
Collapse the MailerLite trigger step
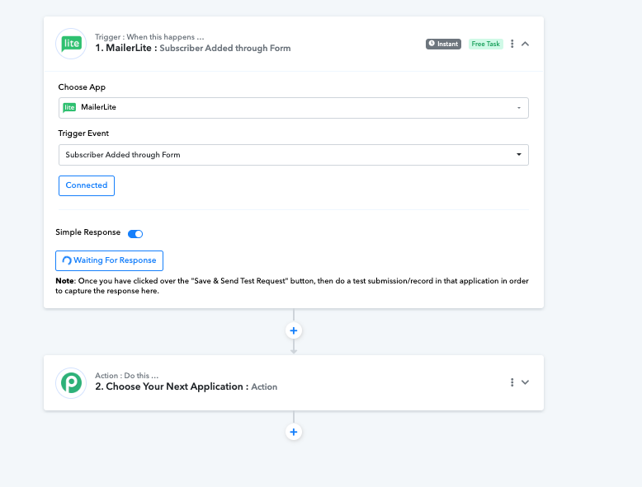525,44
